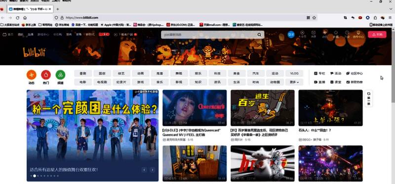Viewport: 395px width, 184px height.
Task: Open the 活动 link
Action: coord(336,73)
